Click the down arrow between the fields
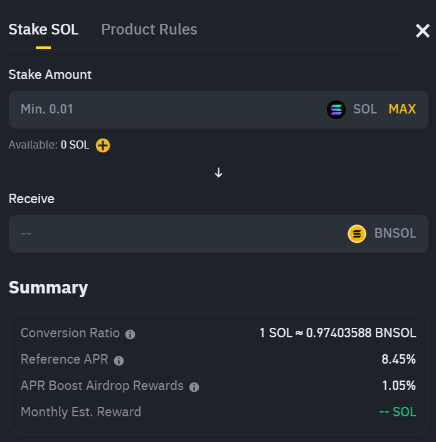The width and height of the screenshot is (436, 442). [218, 172]
